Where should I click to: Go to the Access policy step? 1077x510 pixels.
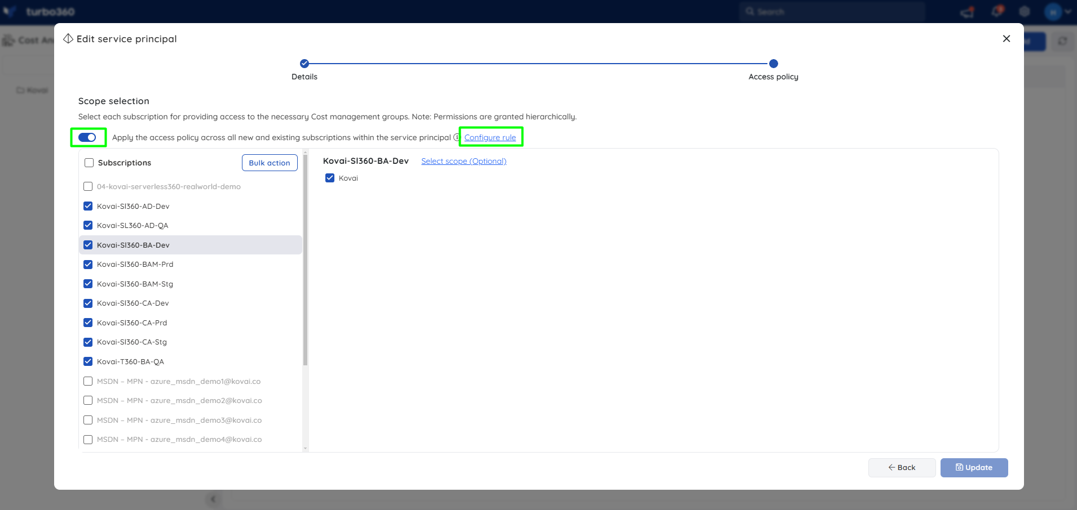pyautogui.click(x=774, y=64)
